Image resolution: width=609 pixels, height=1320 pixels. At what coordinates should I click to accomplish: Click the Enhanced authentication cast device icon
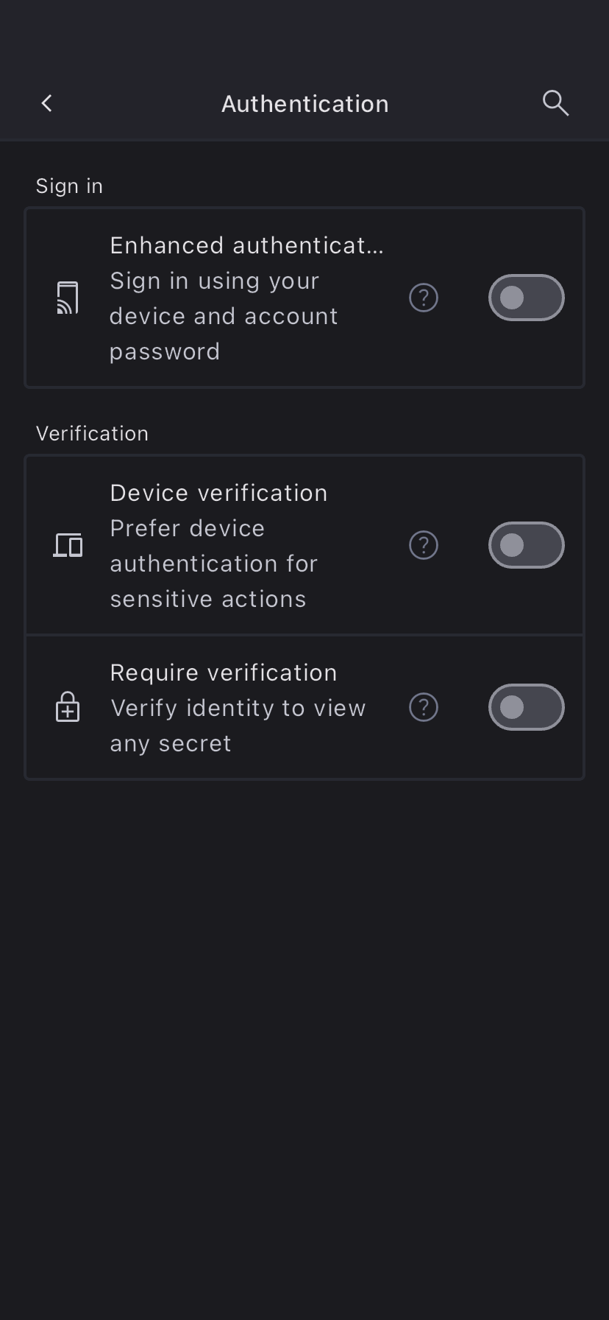click(x=68, y=298)
